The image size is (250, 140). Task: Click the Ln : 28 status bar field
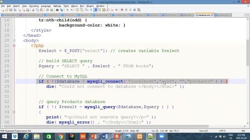click(155, 131)
